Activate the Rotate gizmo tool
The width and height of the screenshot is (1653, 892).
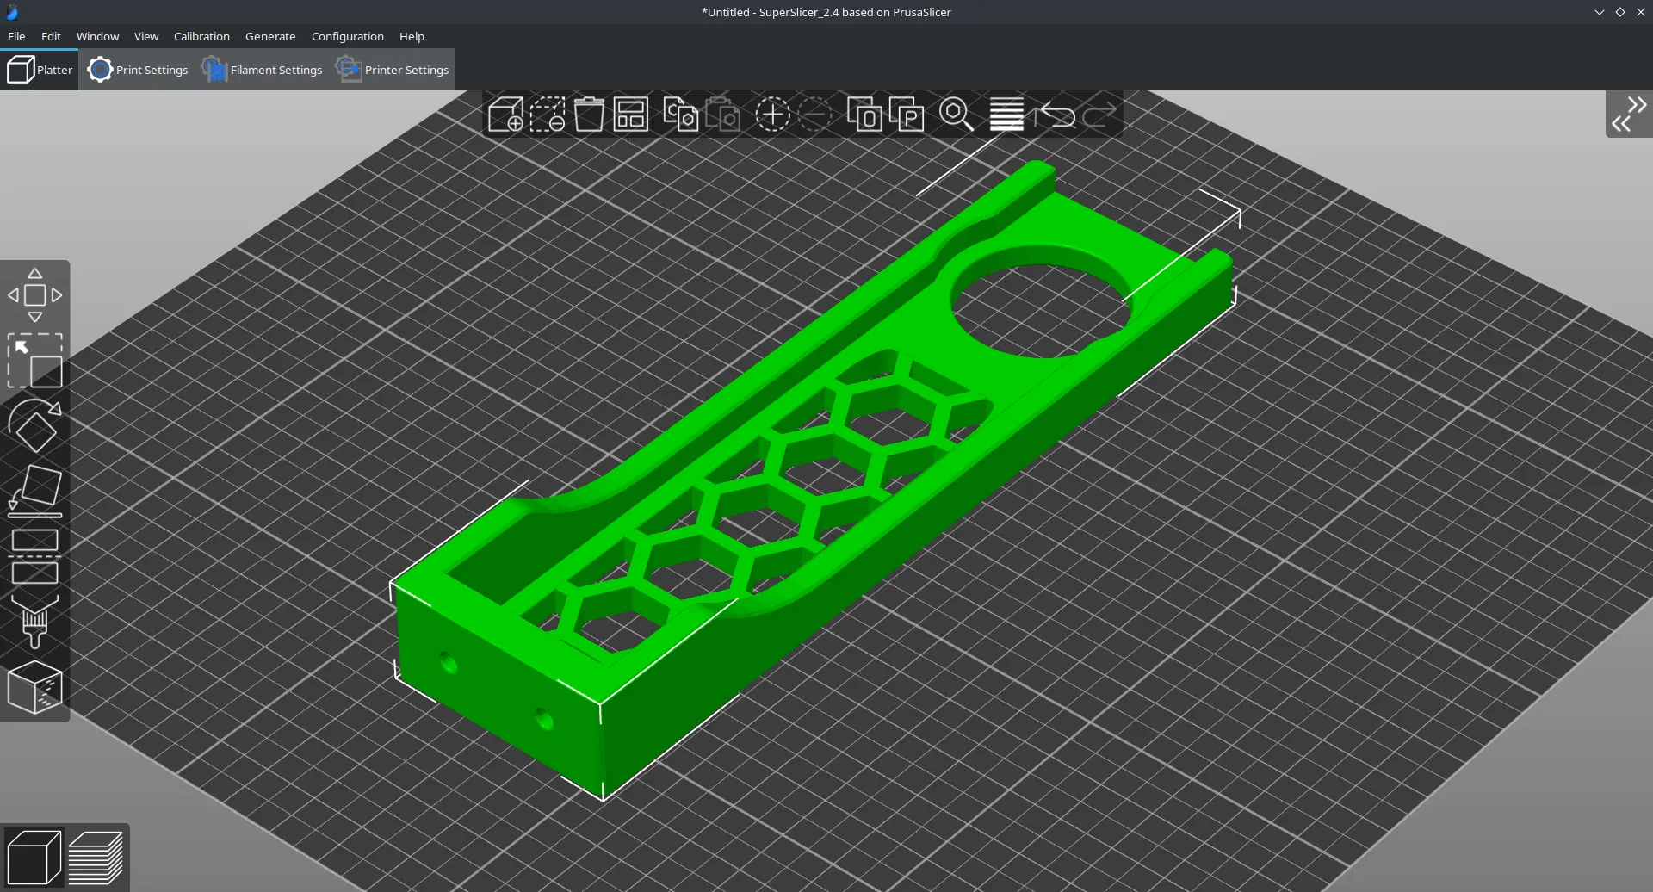pos(35,426)
